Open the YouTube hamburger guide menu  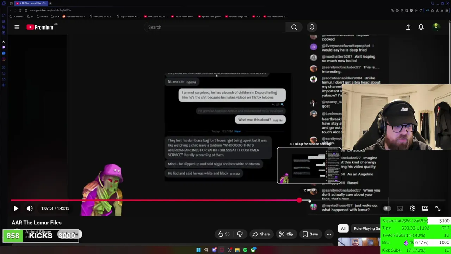coord(17,27)
